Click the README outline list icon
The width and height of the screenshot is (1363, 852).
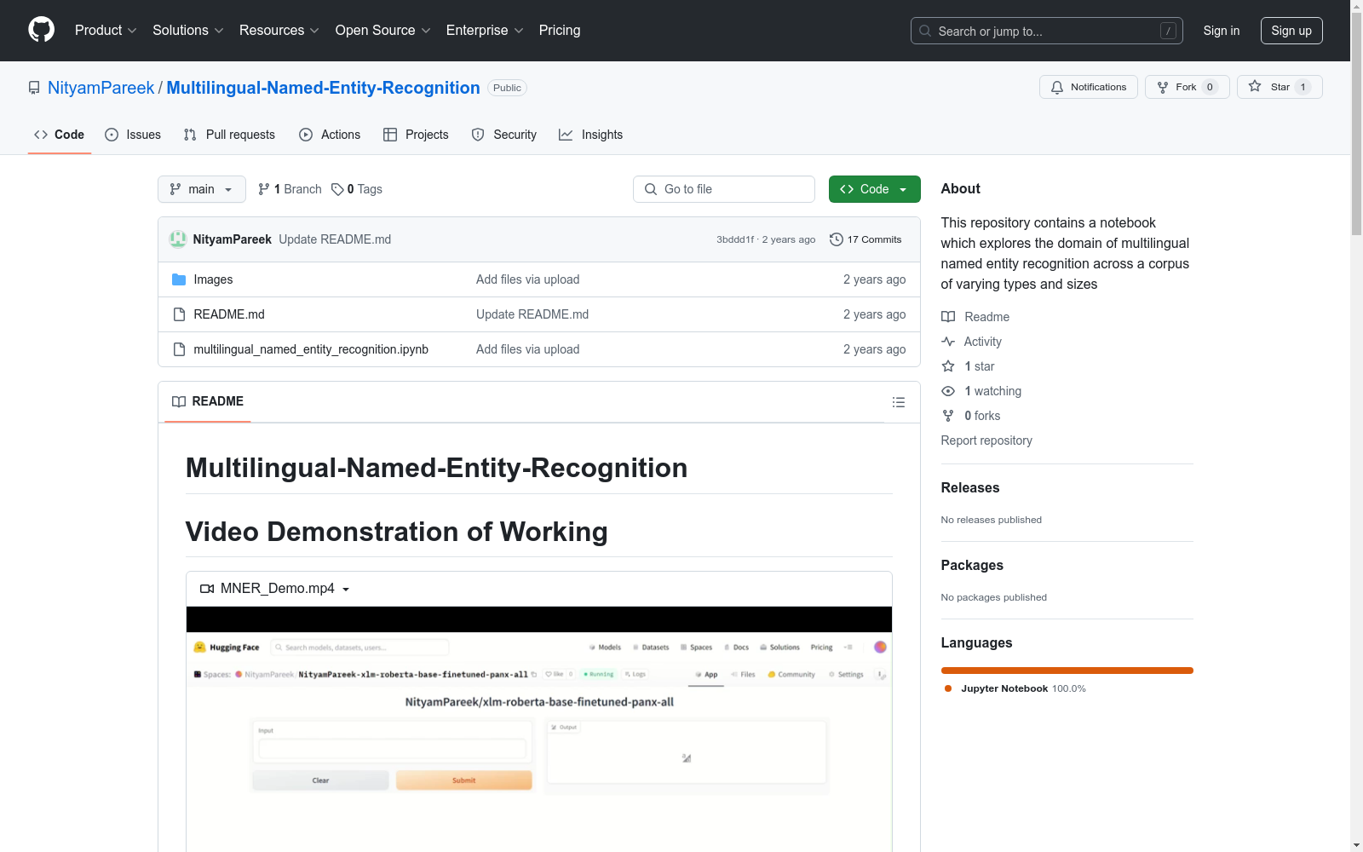pyautogui.click(x=898, y=402)
